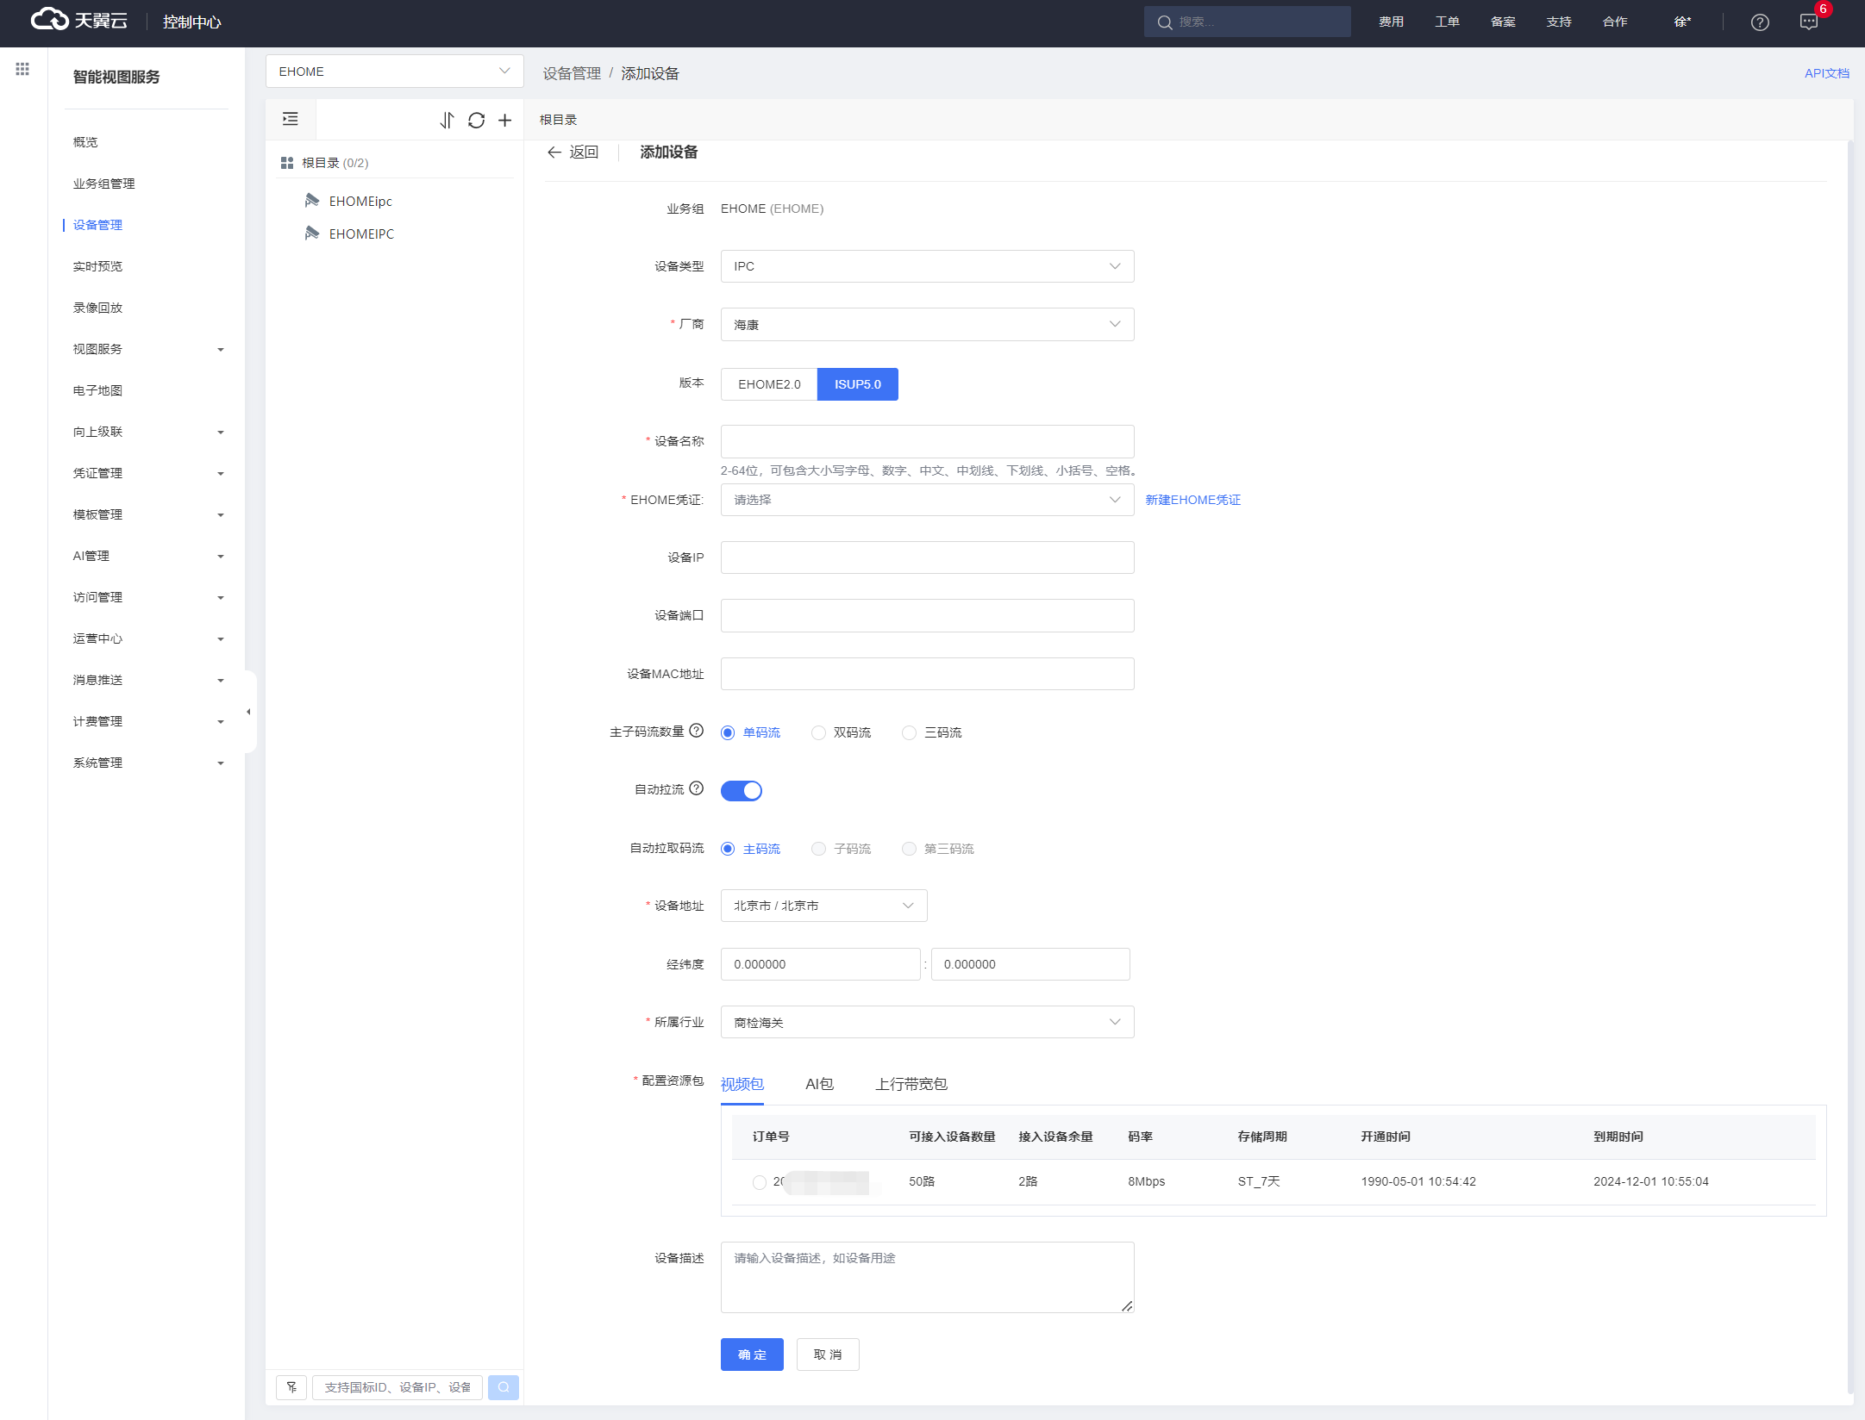The width and height of the screenshot is (1865, 1420).
Task: Open the messages icon with badge 6
Action: pyautogui.click(x=1808, y=22)
